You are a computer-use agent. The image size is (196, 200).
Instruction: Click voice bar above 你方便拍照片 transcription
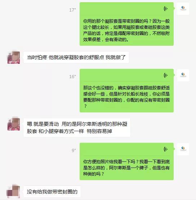[126, 149]
